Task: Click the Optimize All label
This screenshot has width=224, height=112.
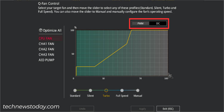Action: pyautogui.click(x=52, y=30)
